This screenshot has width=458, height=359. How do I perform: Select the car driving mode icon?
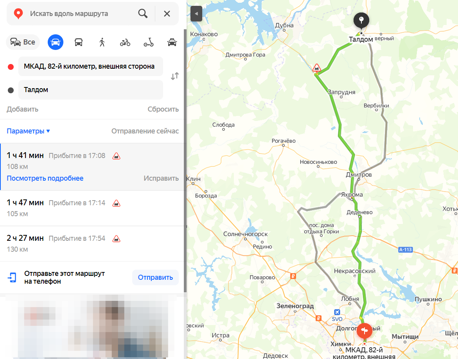[x=56, y=42]
